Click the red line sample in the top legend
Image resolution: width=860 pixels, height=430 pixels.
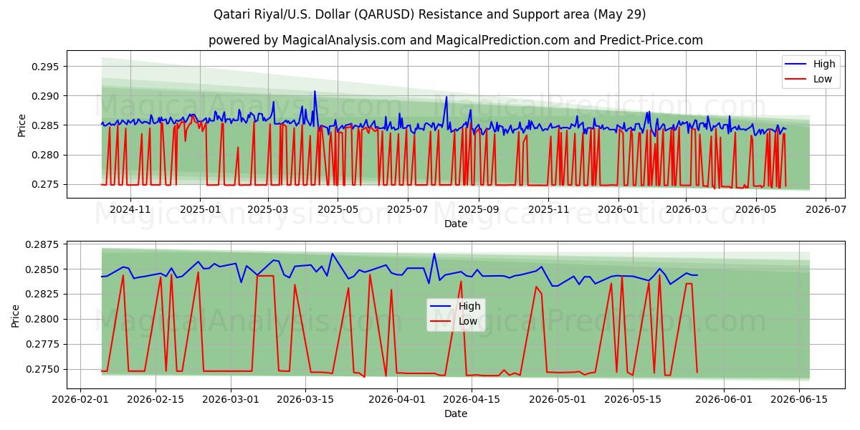click(795, 80)
